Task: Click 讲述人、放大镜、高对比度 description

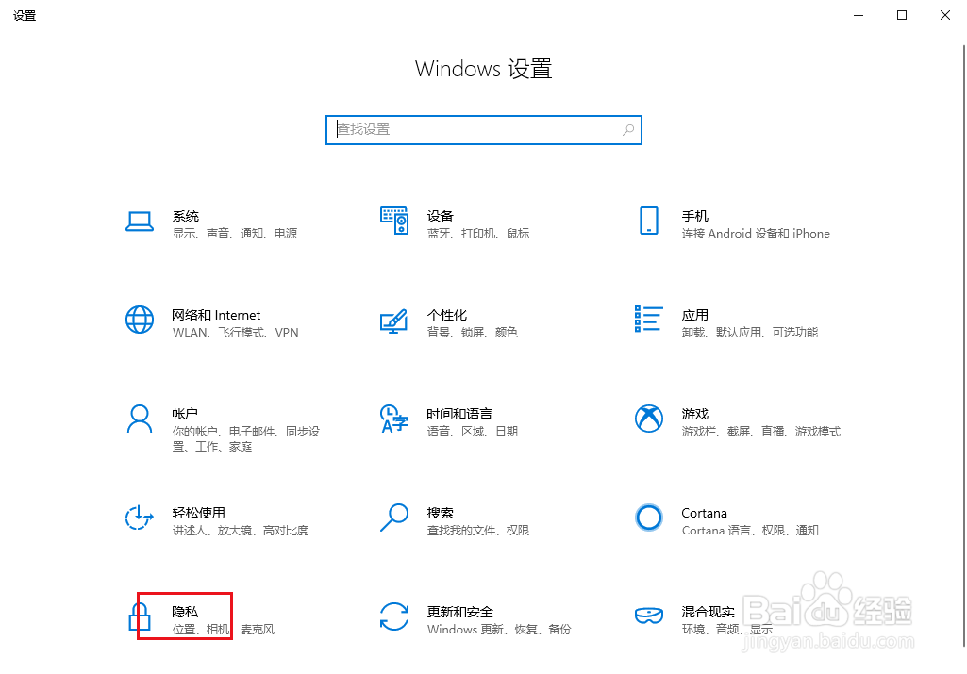Action: pyautogui.click(x=241, y=531)
